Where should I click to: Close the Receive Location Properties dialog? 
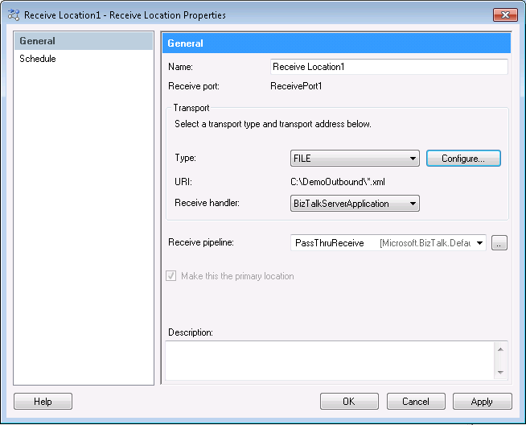point(505,14)
